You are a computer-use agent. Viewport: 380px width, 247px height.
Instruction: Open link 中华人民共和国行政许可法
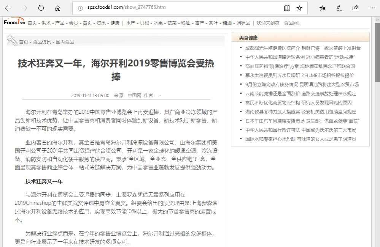pos(272,130)
